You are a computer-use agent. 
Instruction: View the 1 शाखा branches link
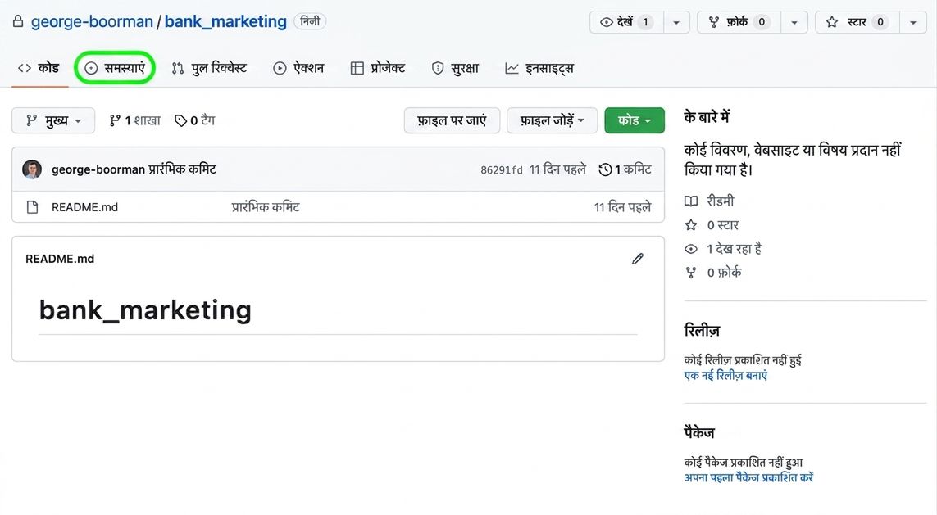pyautogui.click(x=135, y=120)
